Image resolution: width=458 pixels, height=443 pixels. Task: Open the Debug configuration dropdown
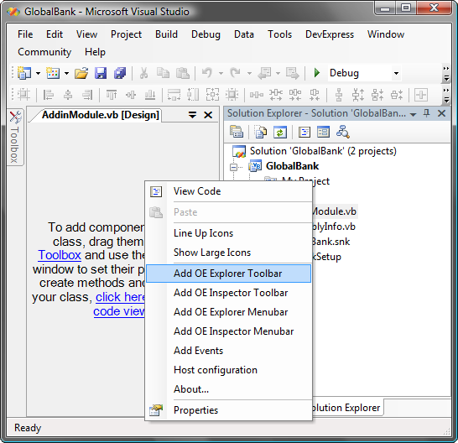396,73
